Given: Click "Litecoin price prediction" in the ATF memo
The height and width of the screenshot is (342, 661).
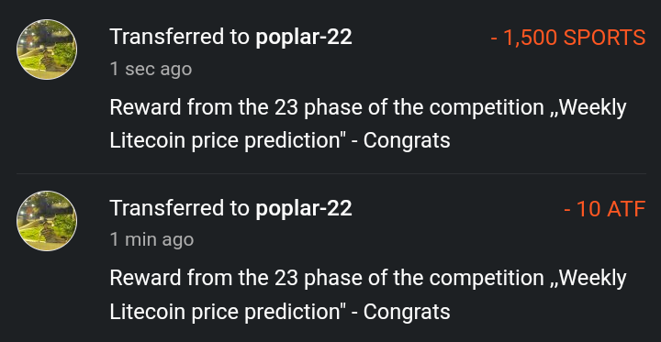Looking at the screenshot, I should [x=224, y=311].
